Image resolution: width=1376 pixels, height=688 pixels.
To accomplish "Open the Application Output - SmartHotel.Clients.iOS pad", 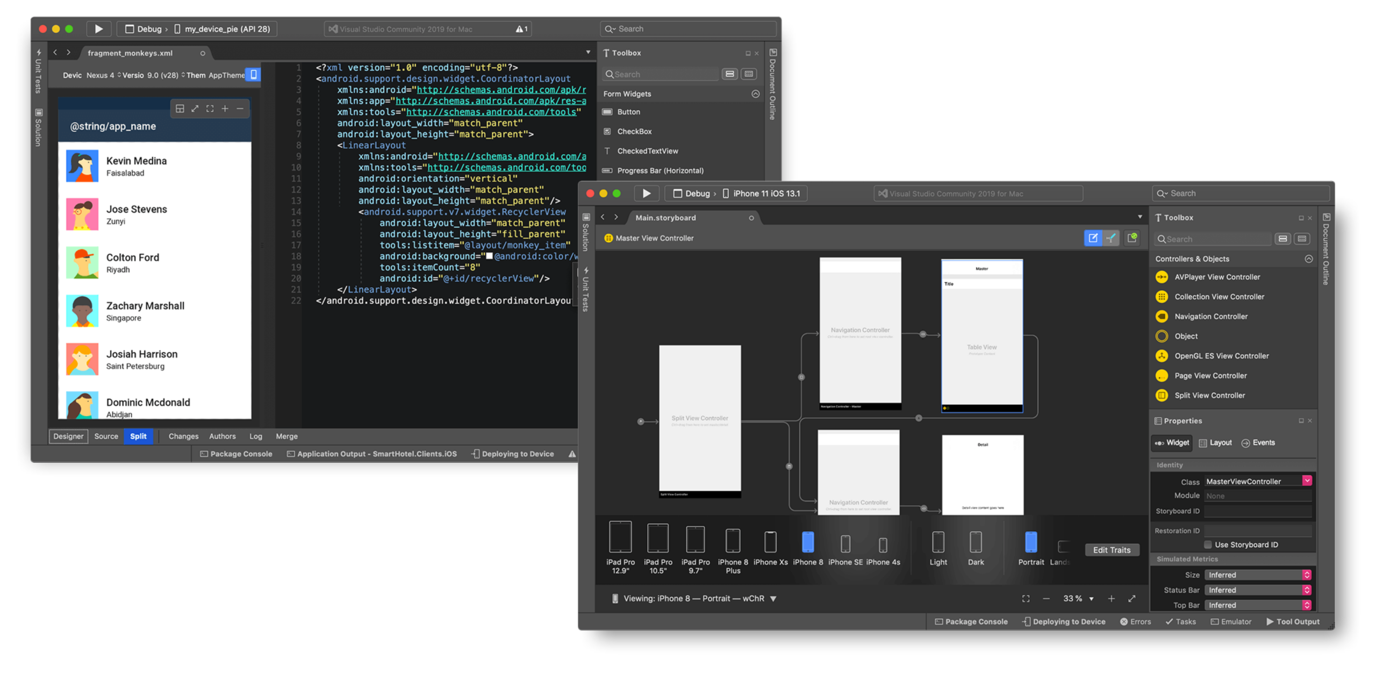I will pos(371,454).
